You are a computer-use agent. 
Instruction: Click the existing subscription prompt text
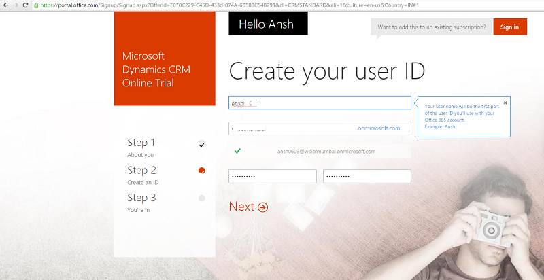[x=432, y=27]
